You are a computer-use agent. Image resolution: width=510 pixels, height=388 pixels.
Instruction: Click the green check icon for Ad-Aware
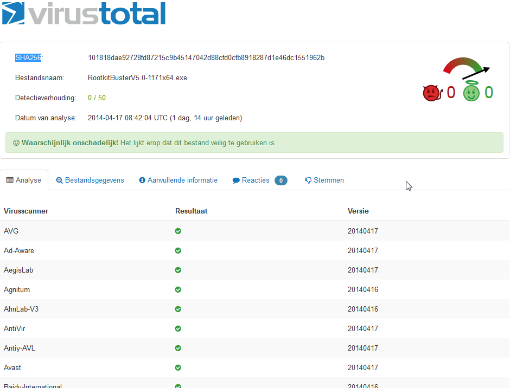pos(178,250)
